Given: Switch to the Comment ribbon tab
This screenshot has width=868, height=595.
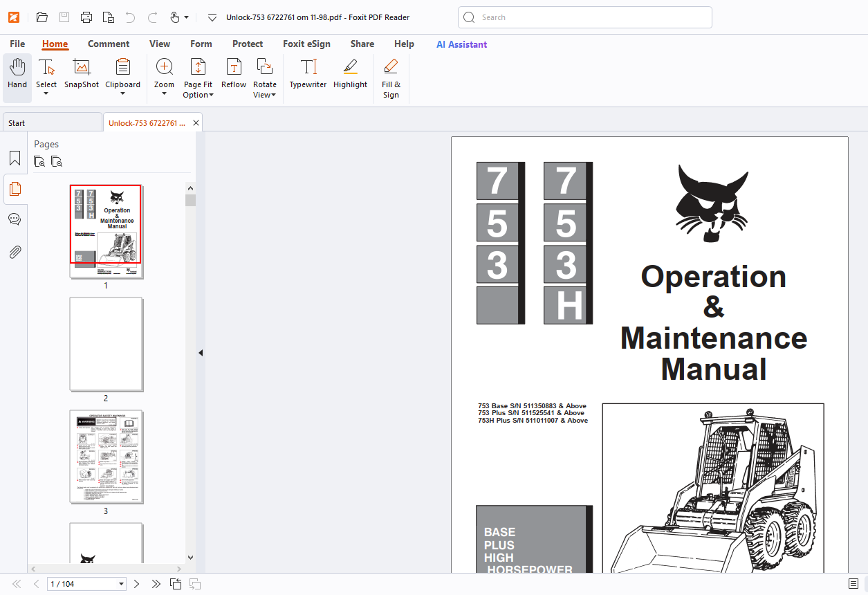Looking at the screenshot, I should point(109,44).
